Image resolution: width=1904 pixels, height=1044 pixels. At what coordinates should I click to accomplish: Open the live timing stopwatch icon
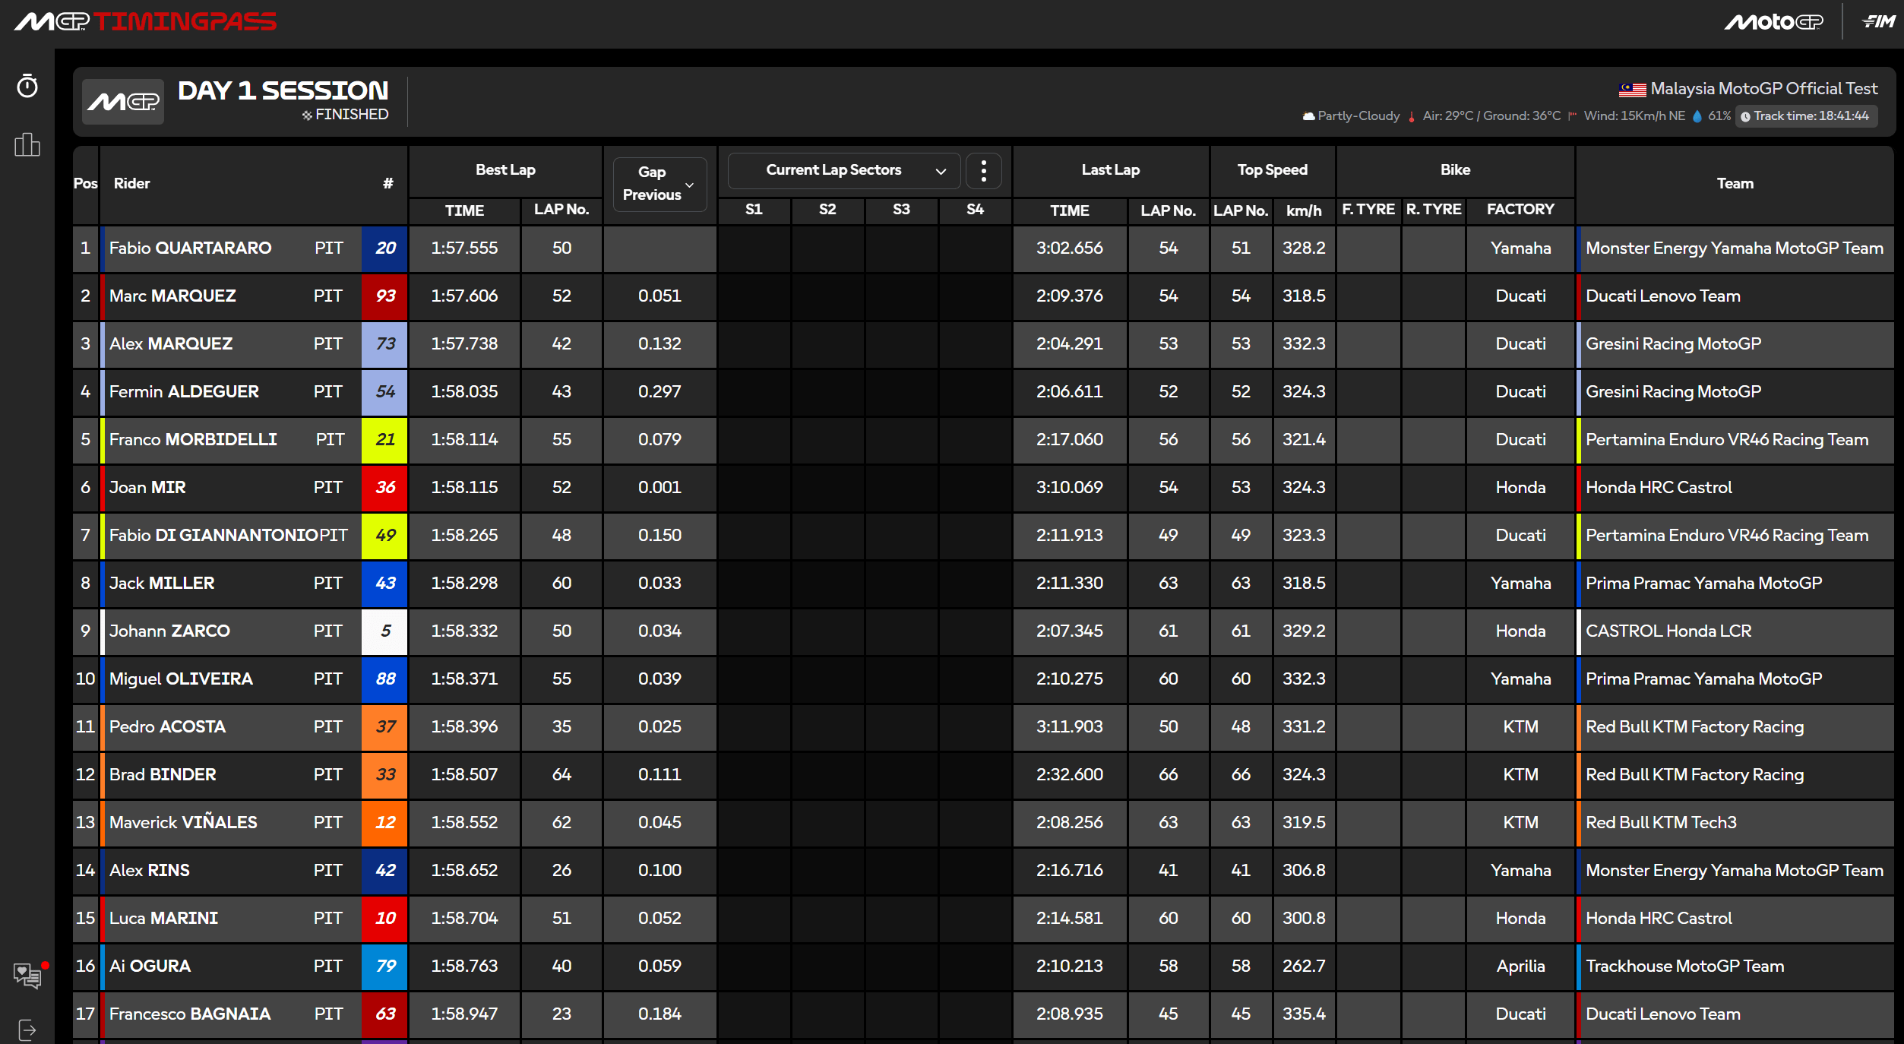point(27,86)
